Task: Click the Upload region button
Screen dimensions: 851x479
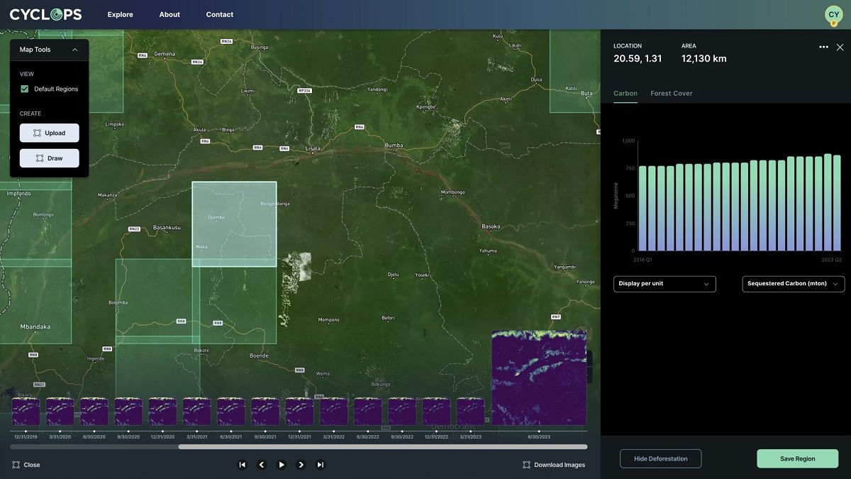Action: (50, 133)
